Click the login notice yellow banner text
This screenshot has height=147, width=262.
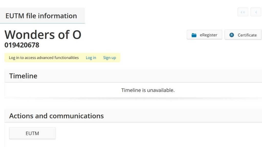tap(44, 58)
